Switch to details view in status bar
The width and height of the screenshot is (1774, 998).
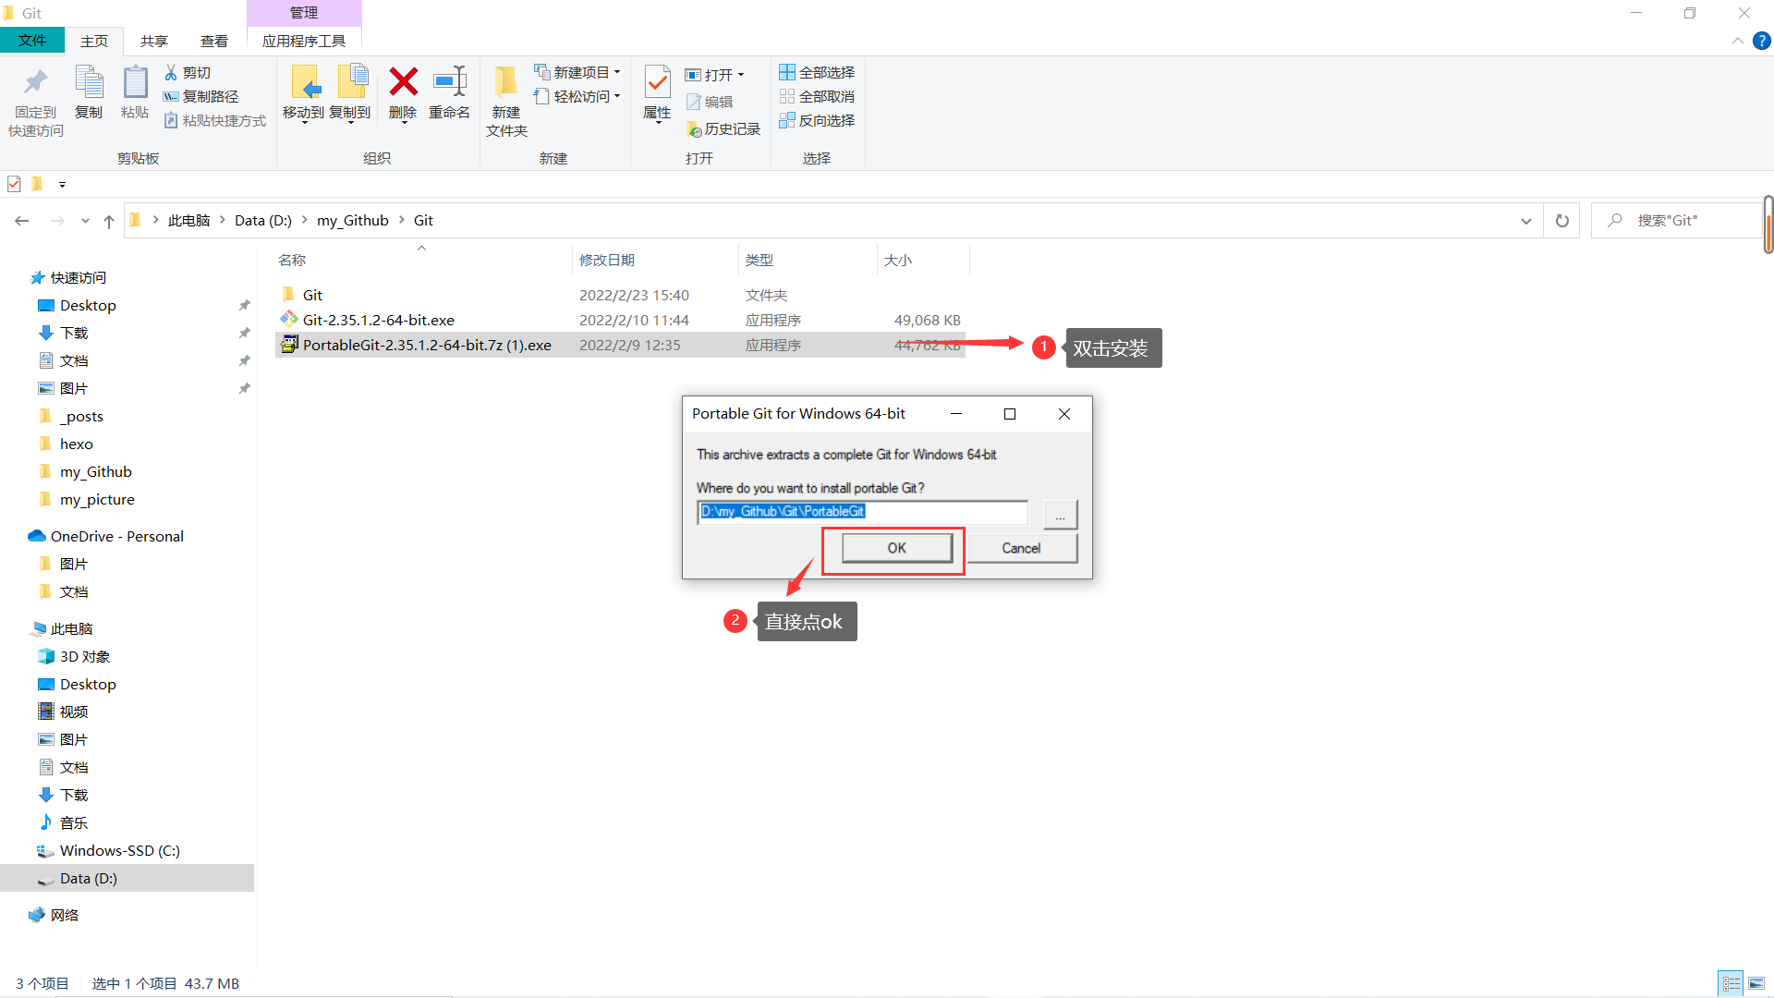point(1731,983)
